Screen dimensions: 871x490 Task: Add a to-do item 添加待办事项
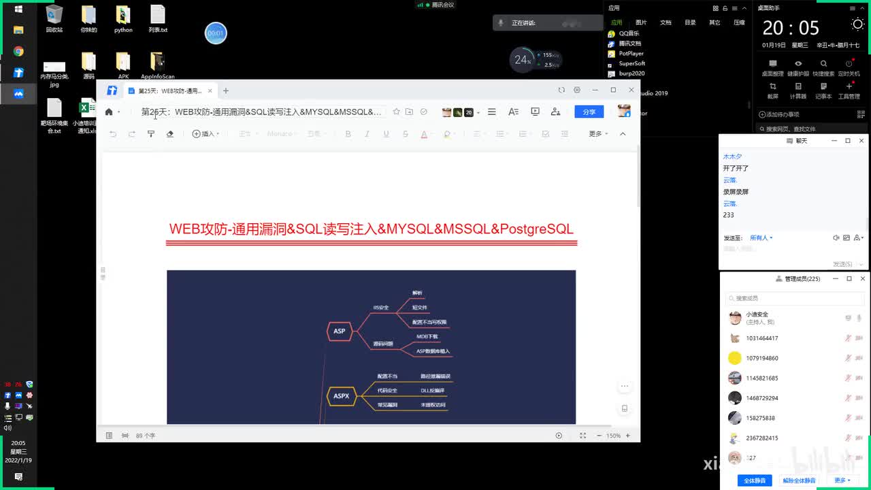(x=779, y=114)
